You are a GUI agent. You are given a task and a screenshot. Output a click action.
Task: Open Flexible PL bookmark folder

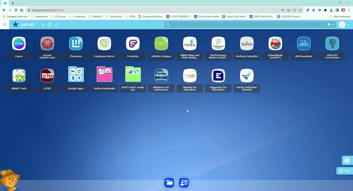(x=95, y=16)
